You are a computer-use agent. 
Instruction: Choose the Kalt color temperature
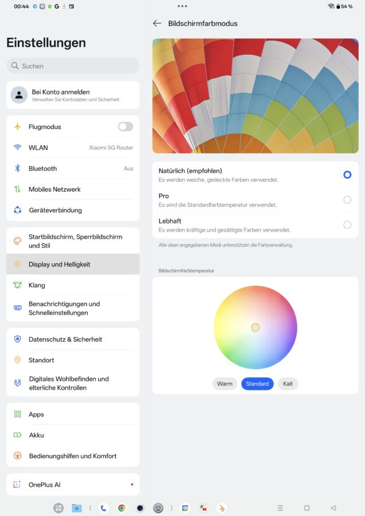(288, 384)
